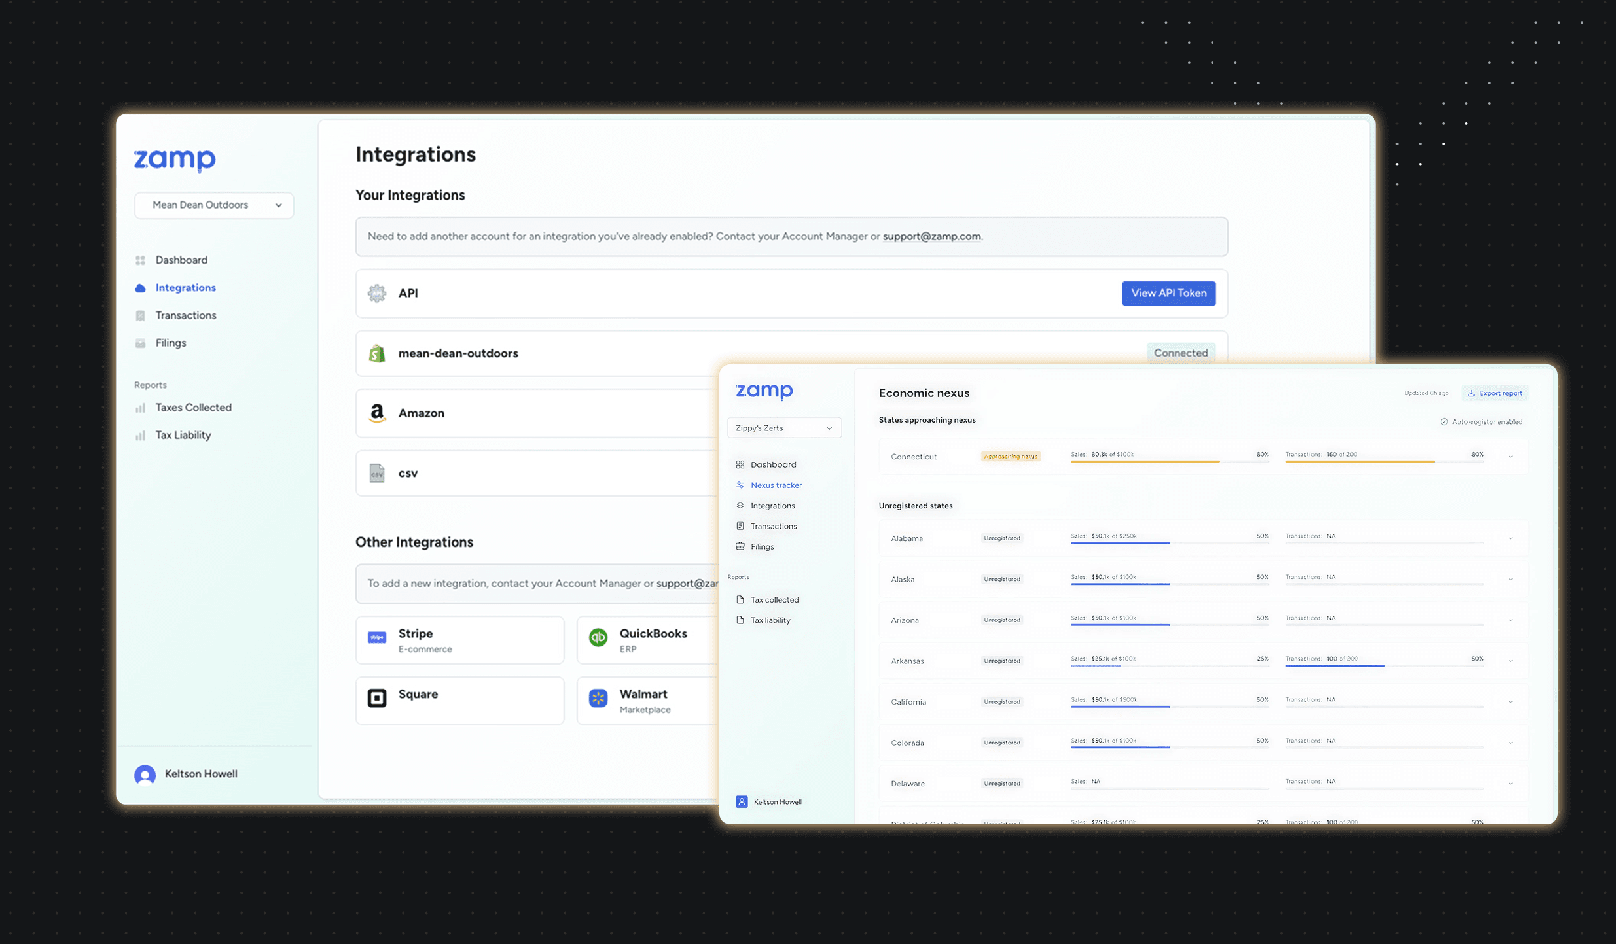This screenshot has width=1616, height=944.
Task: Open Nexus tracker in the sidebar
Action: pos(776,485)
